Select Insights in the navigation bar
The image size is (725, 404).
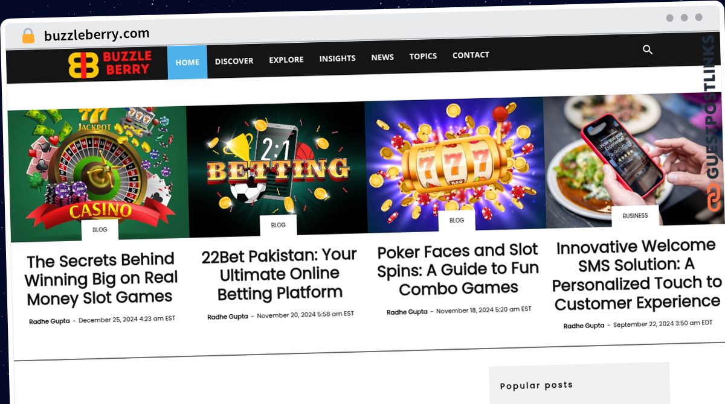click(x=337, y=58)
